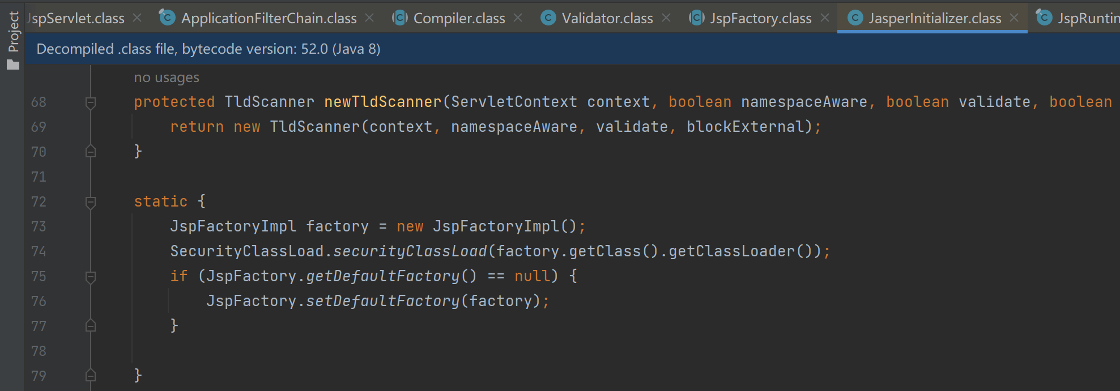
Task: Click line number 74 in gutter
Action: (x=39, y=251)
